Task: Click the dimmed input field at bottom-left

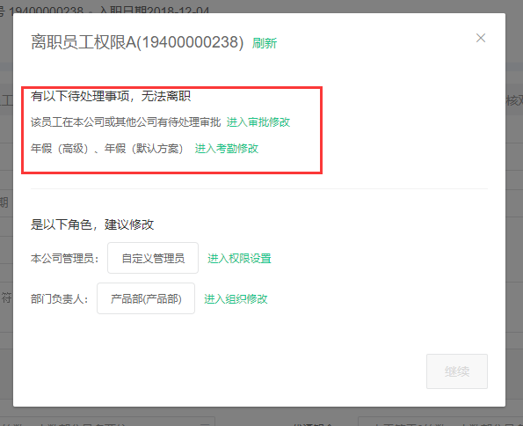Action: (x=107, y=422)
